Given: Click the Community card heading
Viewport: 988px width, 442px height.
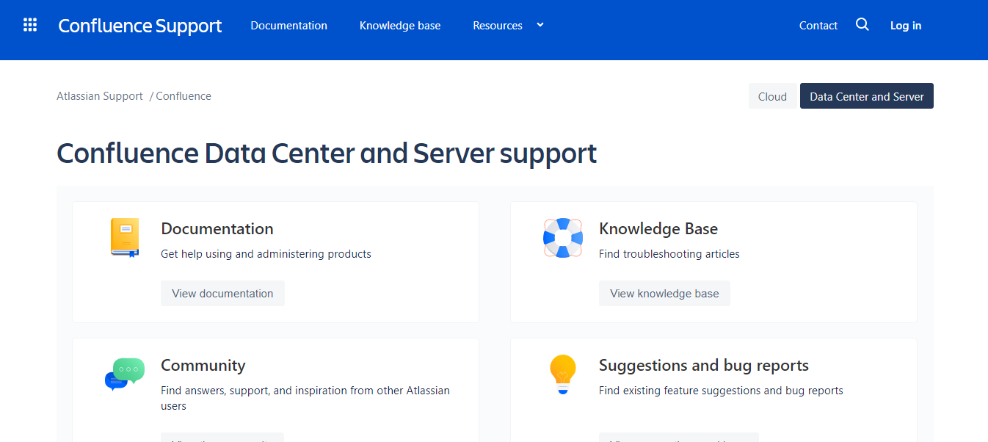Looking at the screenshot, I should 203,365.
